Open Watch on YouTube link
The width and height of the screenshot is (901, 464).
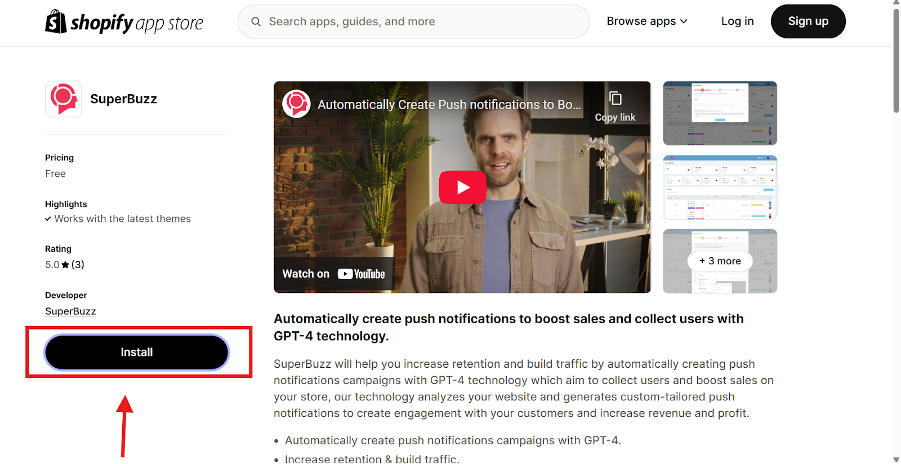[x=333, y=274]
